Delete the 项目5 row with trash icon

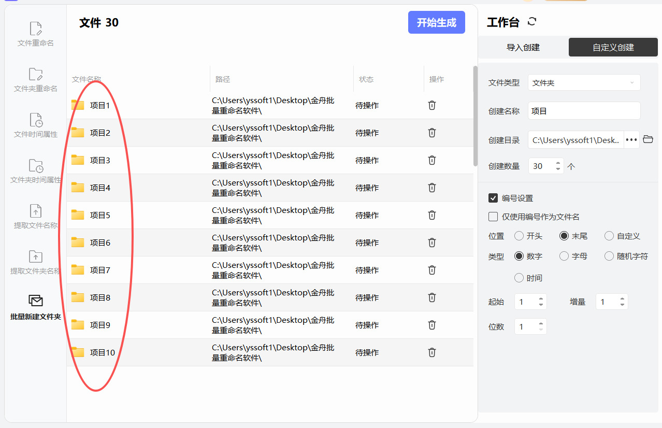[431, 215]
